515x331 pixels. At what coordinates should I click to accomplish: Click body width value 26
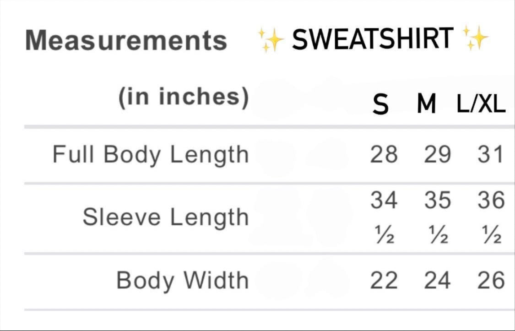pyautogui.click(x=491, y=280)
